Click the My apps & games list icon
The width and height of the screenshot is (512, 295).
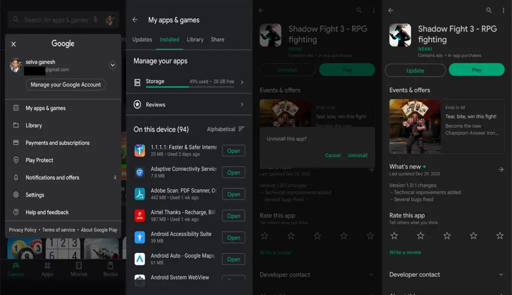(x=15, y=108)
